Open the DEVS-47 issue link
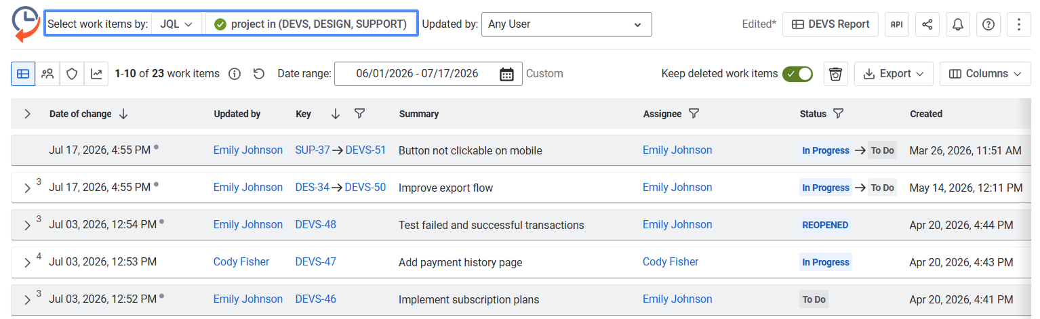 [x=316, y=262]
